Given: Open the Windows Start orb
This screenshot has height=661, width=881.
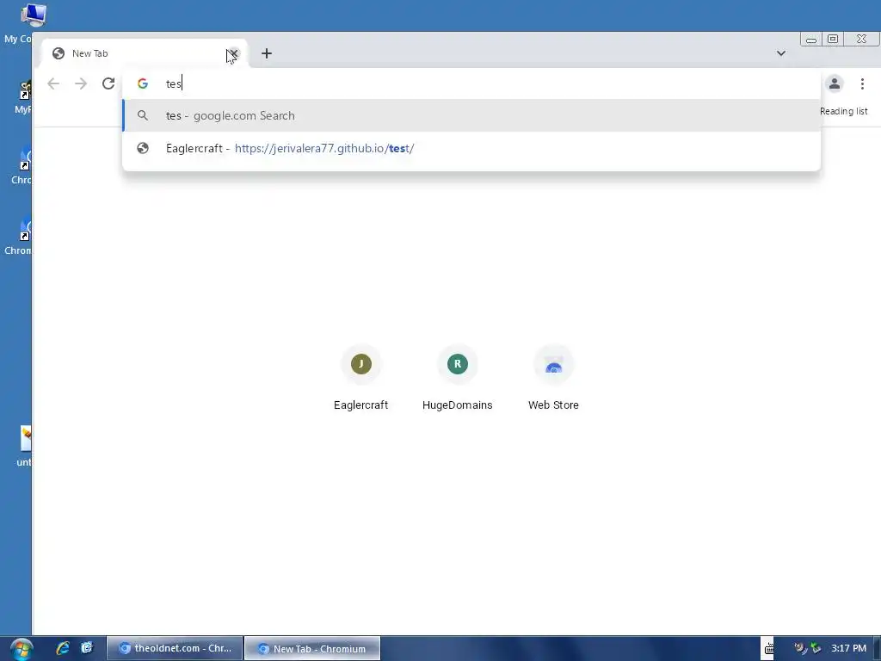Looking at the screenshot, I should click(22, 649).
